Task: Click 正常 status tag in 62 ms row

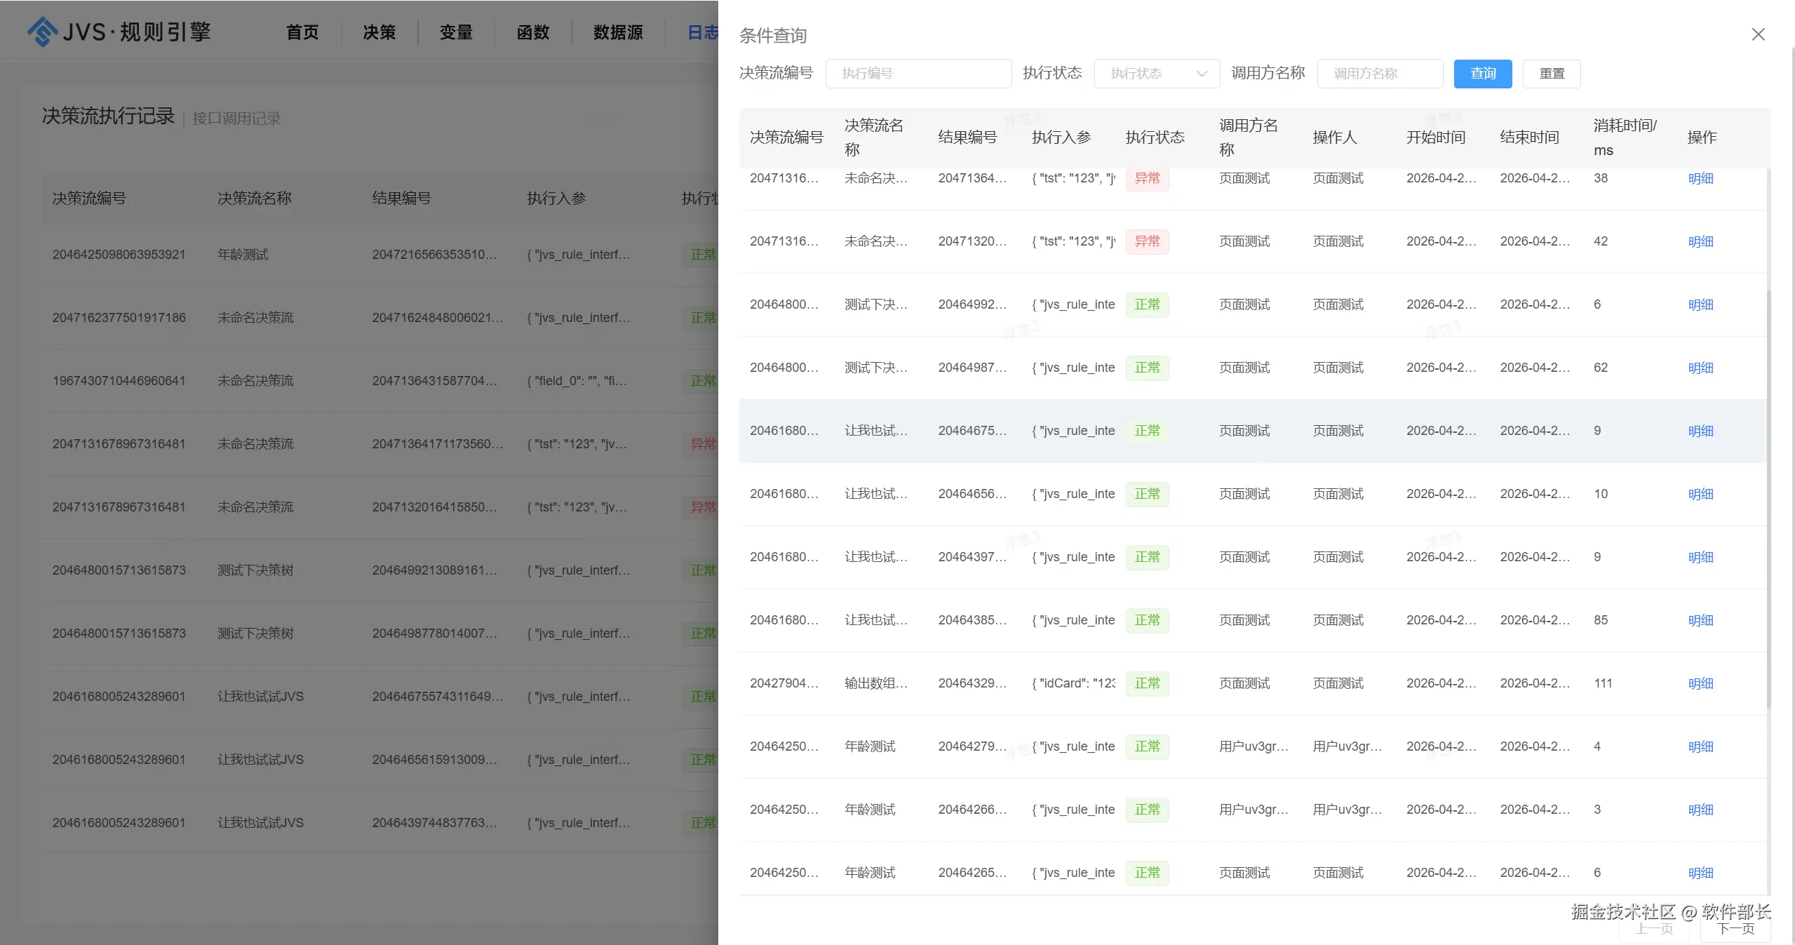Action: point(1147,368)
